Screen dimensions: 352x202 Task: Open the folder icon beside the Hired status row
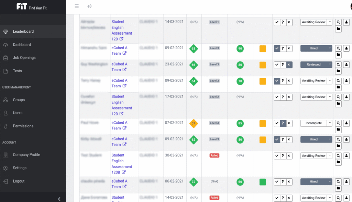338,55
